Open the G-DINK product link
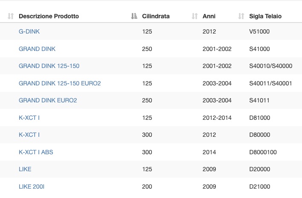This screenshot has width=302, height=198. tap(29, 31)
